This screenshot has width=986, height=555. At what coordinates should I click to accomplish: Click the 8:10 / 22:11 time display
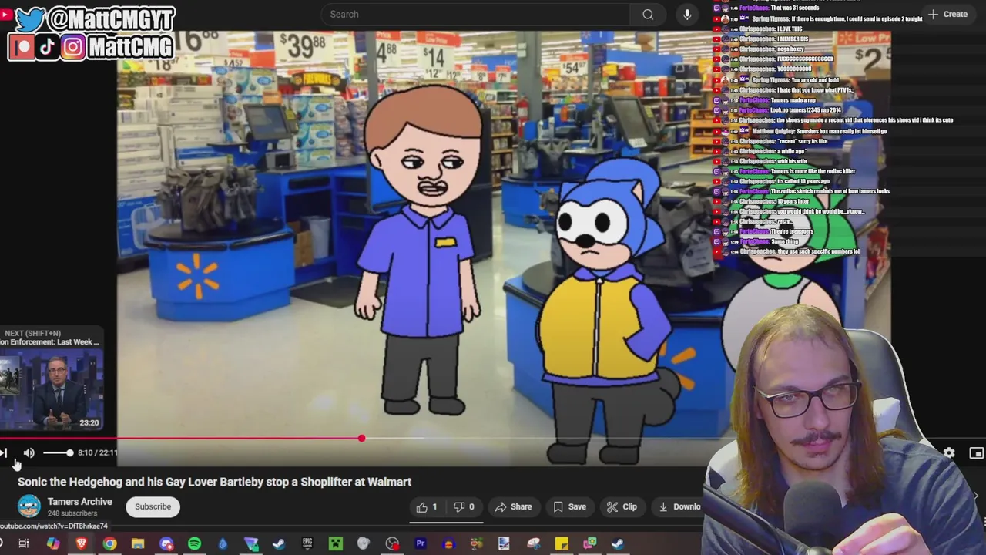point(97,453)
